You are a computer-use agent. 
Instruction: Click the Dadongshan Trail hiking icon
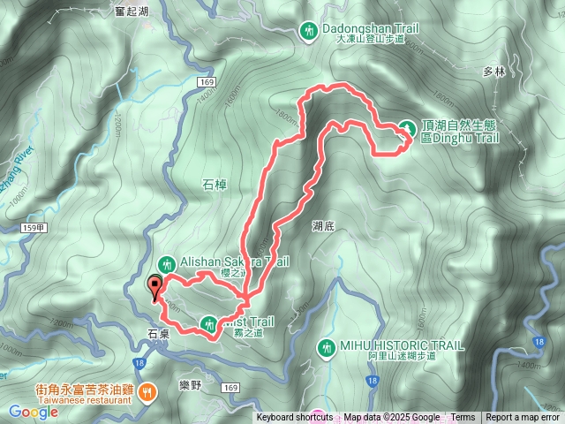click(309, 32)
